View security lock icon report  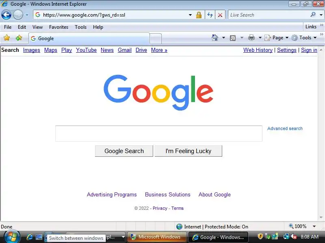(199, 15)
